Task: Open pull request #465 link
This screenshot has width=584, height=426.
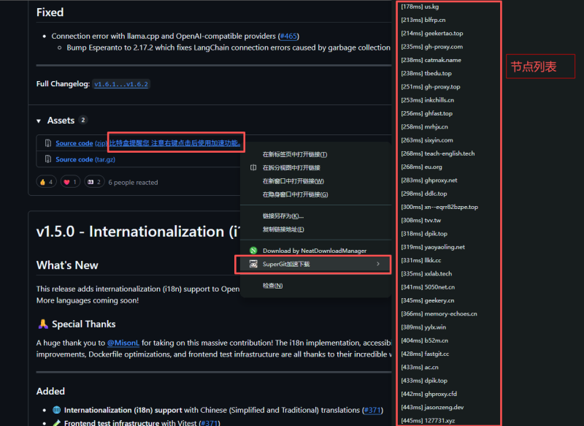Action: 289,36
